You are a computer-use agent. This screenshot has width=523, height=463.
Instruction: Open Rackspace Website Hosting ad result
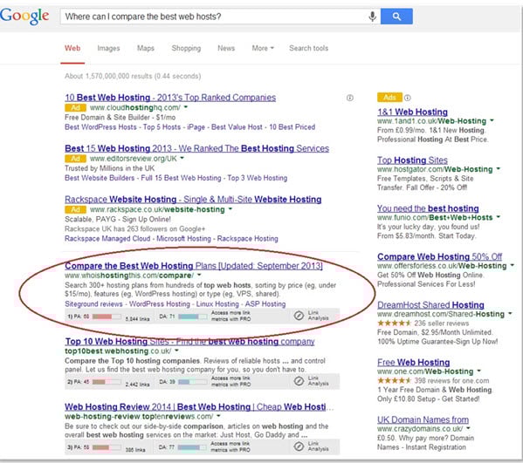click(193, 200)
